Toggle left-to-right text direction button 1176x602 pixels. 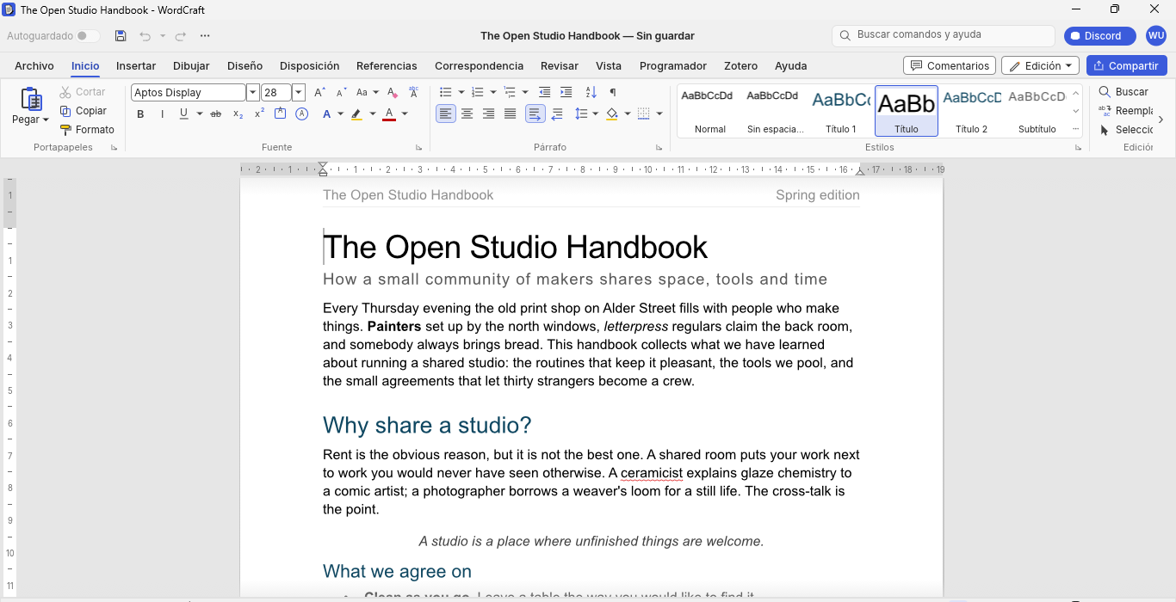coord(535,114)
